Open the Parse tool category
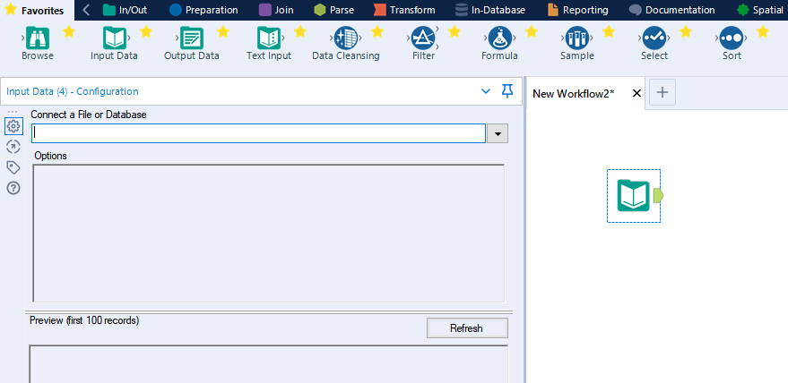The width and height of the screenshot is (788, 383). point(333,10)
